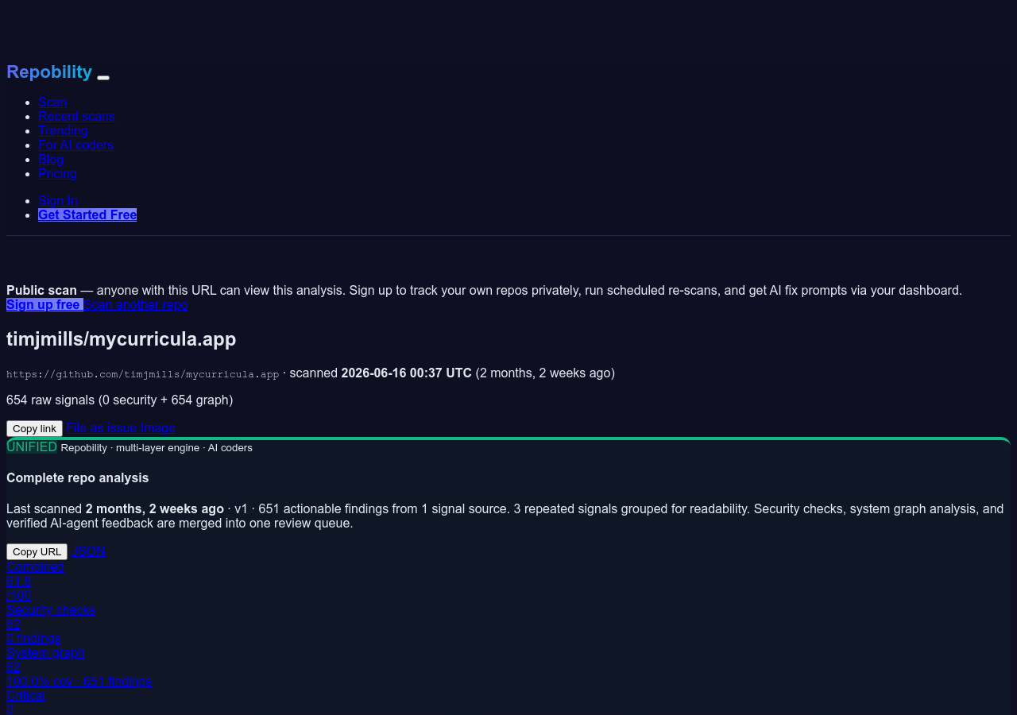Click the 654 raw signals text
1017x715 pixels.
(x=119, y=400)
